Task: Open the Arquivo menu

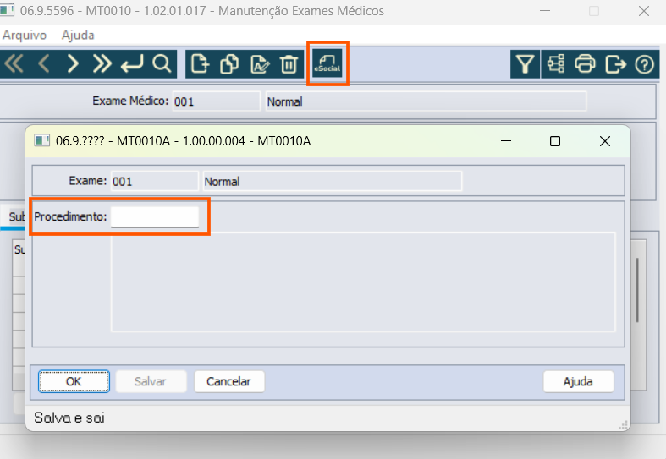Action: click(25, 36)
